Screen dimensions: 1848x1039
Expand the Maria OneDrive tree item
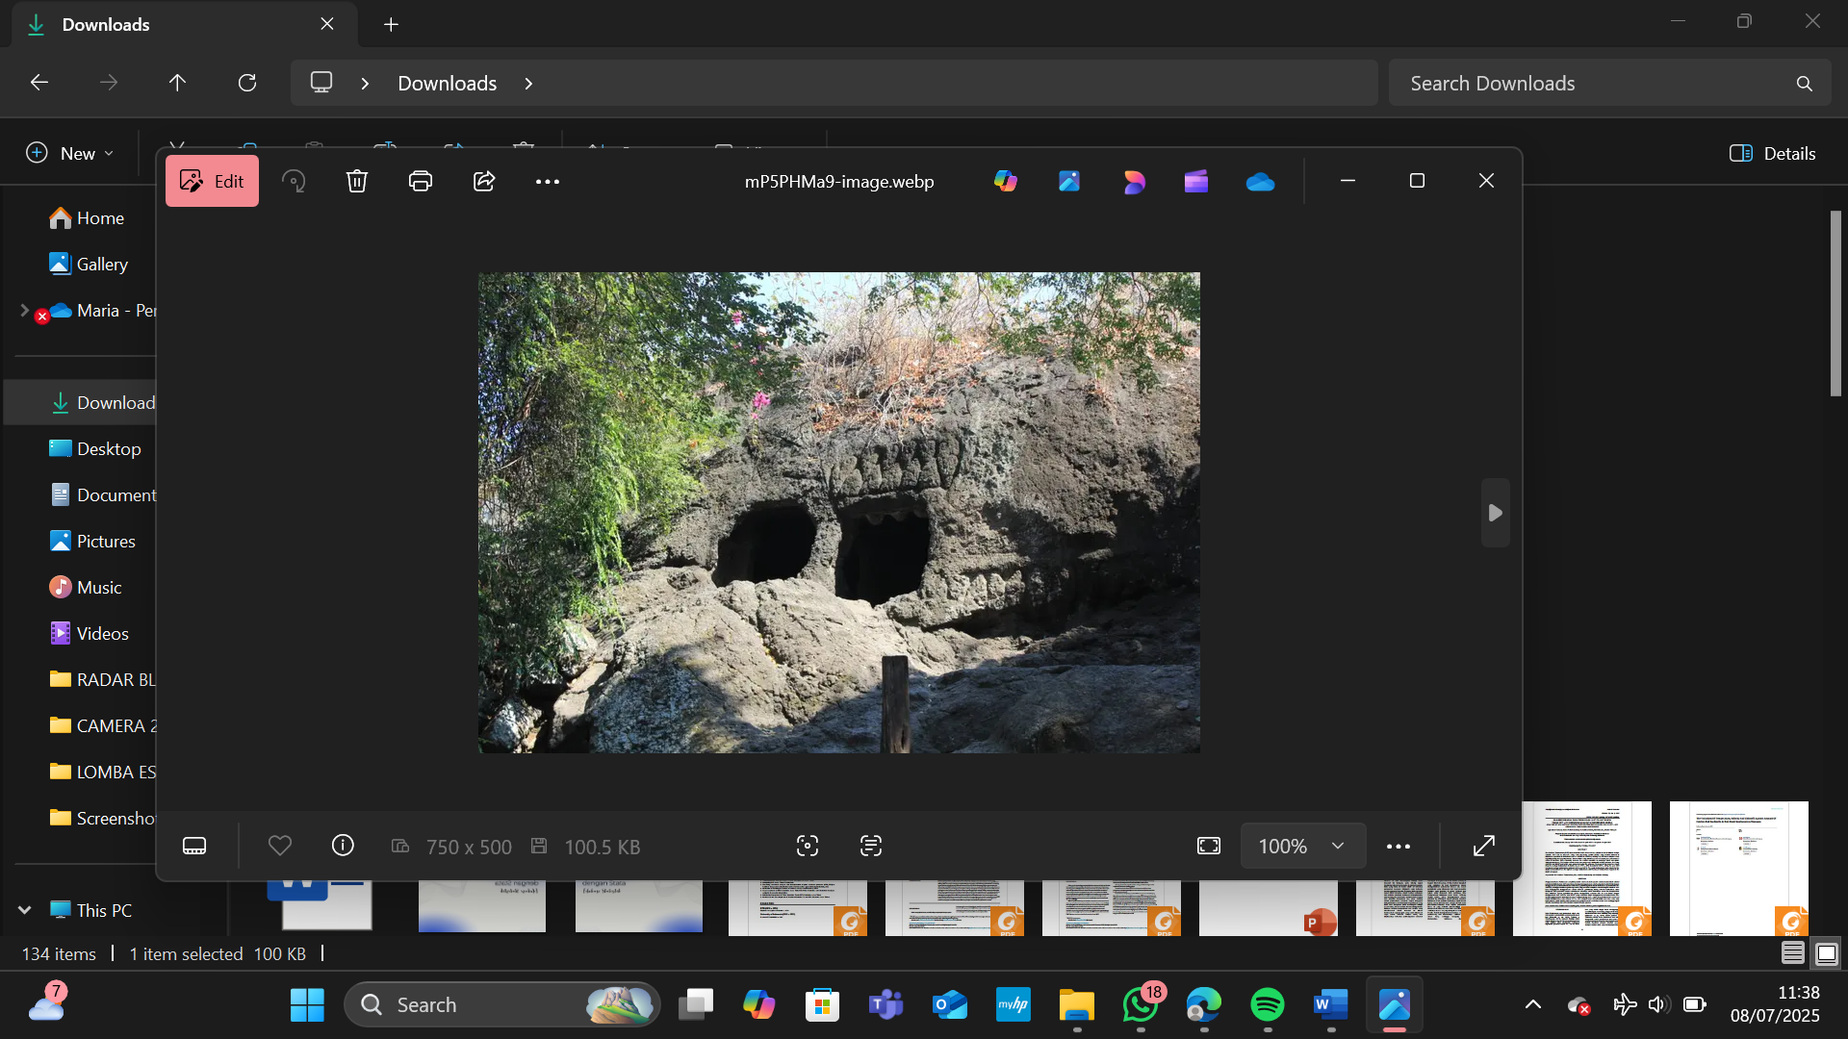click(24, 310)
